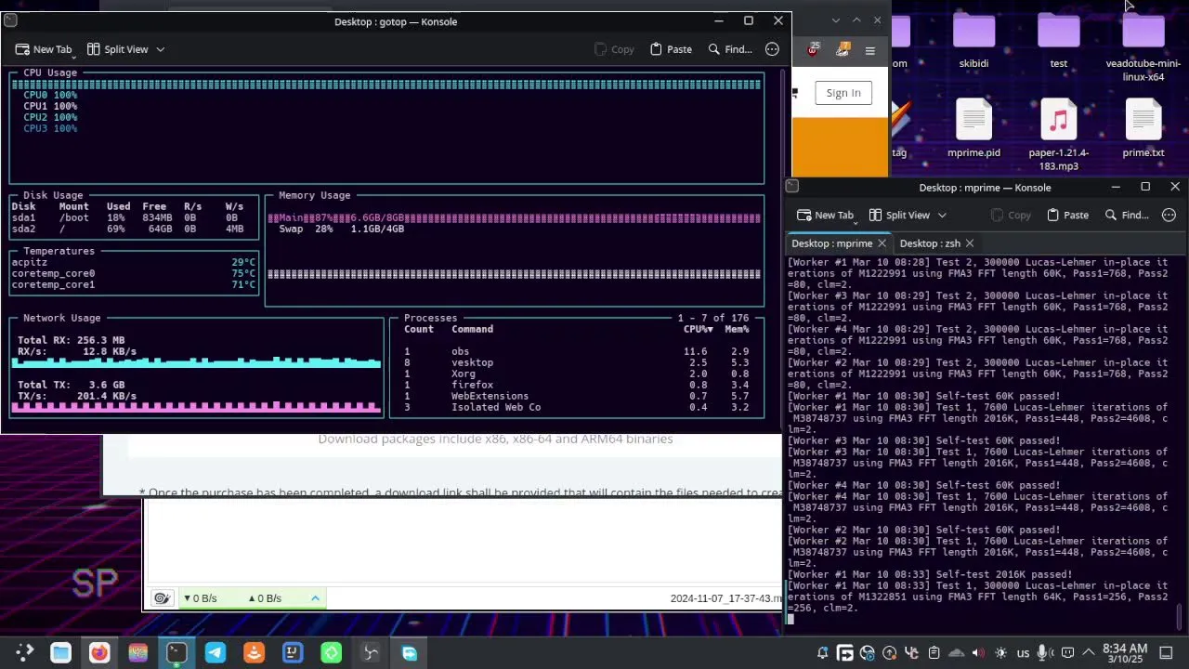Click the Sign In button
1189x669 pixels.
pyautogui.click(x=843, y=93)
